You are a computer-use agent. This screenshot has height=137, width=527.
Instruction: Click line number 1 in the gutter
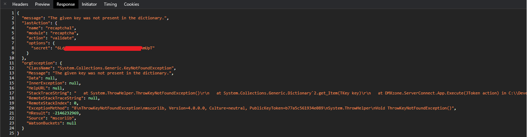pyautogui.click(x=13, y=13)
